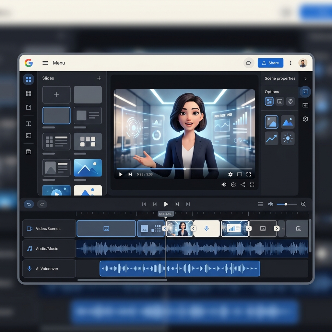Viewport: 332px width, 332px height.
Task: Click right chevron on dark image clip
Action: pos(277,229)
